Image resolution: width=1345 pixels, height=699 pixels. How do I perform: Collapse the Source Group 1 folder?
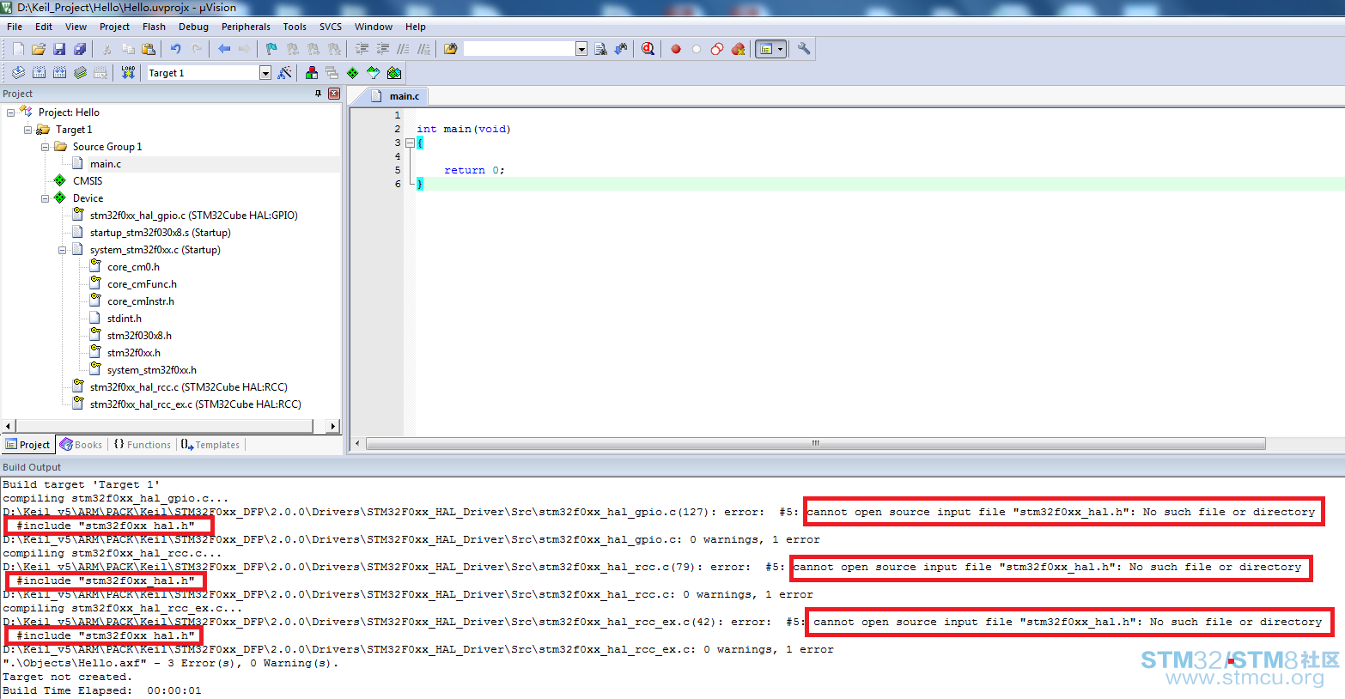click(x=45, y=147)
